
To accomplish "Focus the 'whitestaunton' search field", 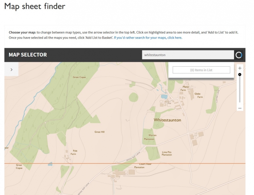I will pyautogui.click(x=188, y=55).
